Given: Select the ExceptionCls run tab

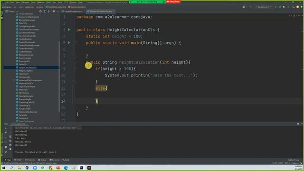Looking at the screenshot, I should click(x=19, y=124).
